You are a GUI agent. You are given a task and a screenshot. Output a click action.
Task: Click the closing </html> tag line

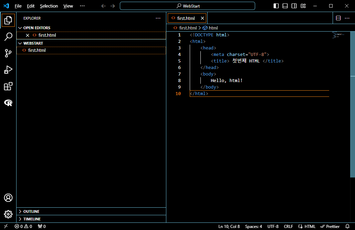199,93
